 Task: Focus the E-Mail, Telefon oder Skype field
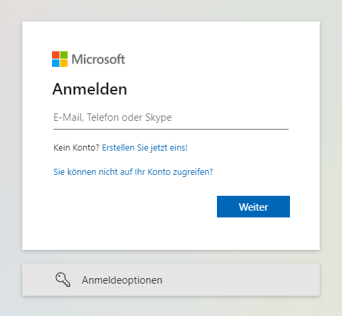click(x=171, y=118)
